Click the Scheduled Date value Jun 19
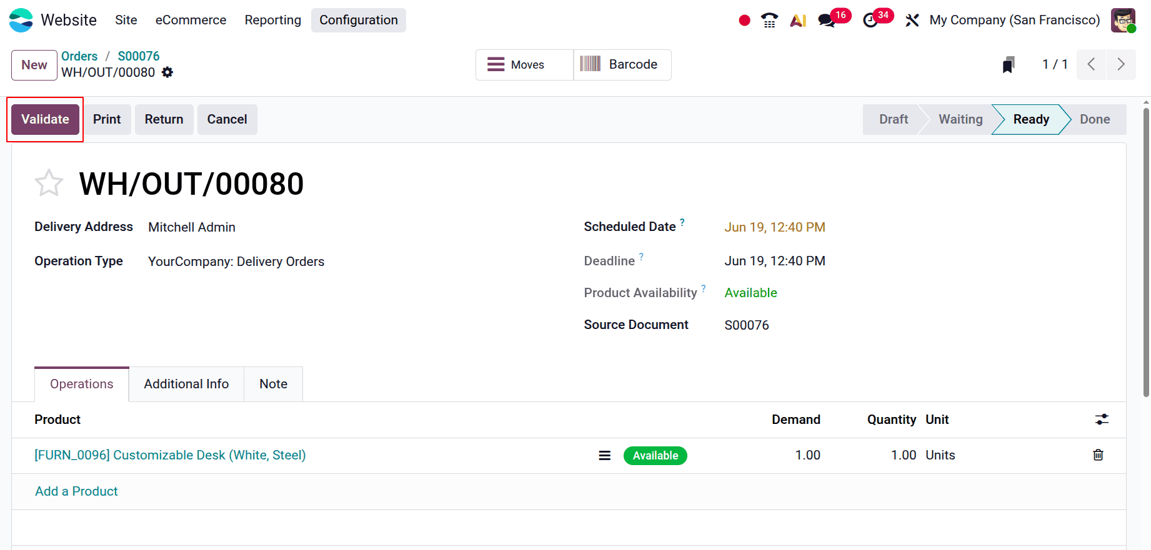 point(775,227)
